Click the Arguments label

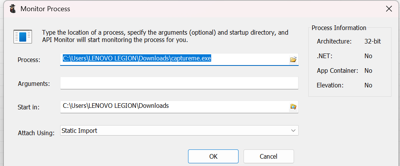34,84
